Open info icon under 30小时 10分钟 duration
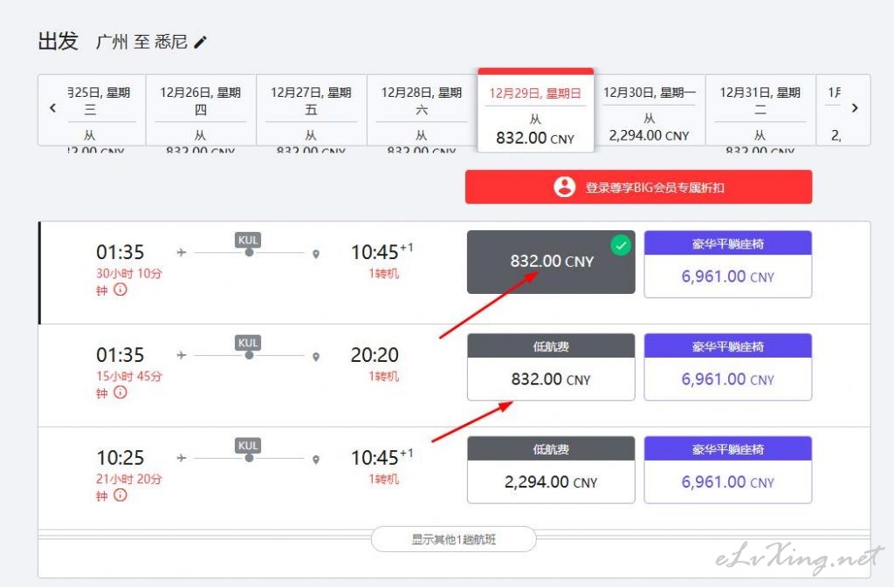Image resolution: width=894 pixels, height=587 pixels. (120, 290)
